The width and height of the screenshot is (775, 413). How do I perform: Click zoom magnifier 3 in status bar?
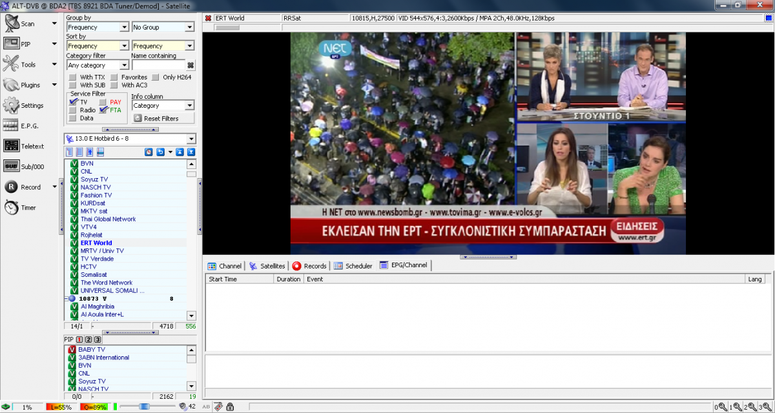(x=766, y=407)
